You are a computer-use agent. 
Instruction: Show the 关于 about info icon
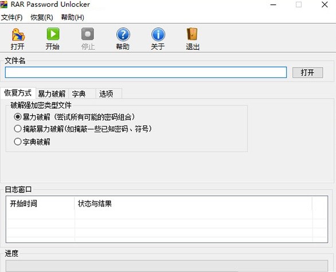coord(158,34)
